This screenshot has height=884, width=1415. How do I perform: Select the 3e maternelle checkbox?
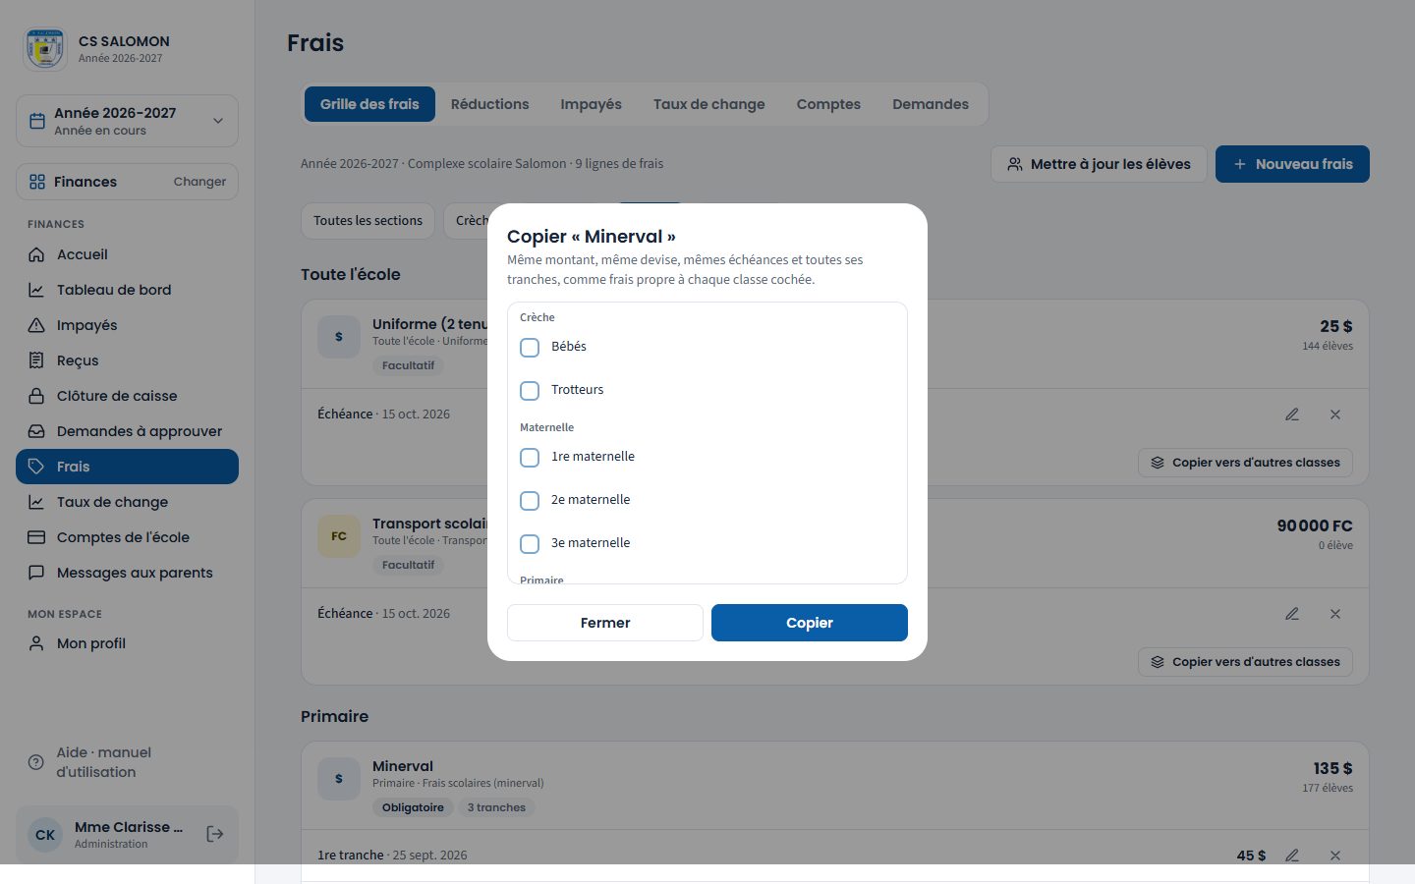click(530, 543)
